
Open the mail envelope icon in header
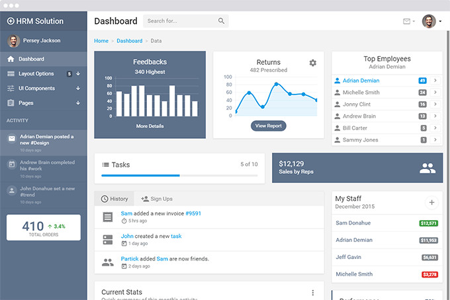pyautogui.click(x=406, y=21)
